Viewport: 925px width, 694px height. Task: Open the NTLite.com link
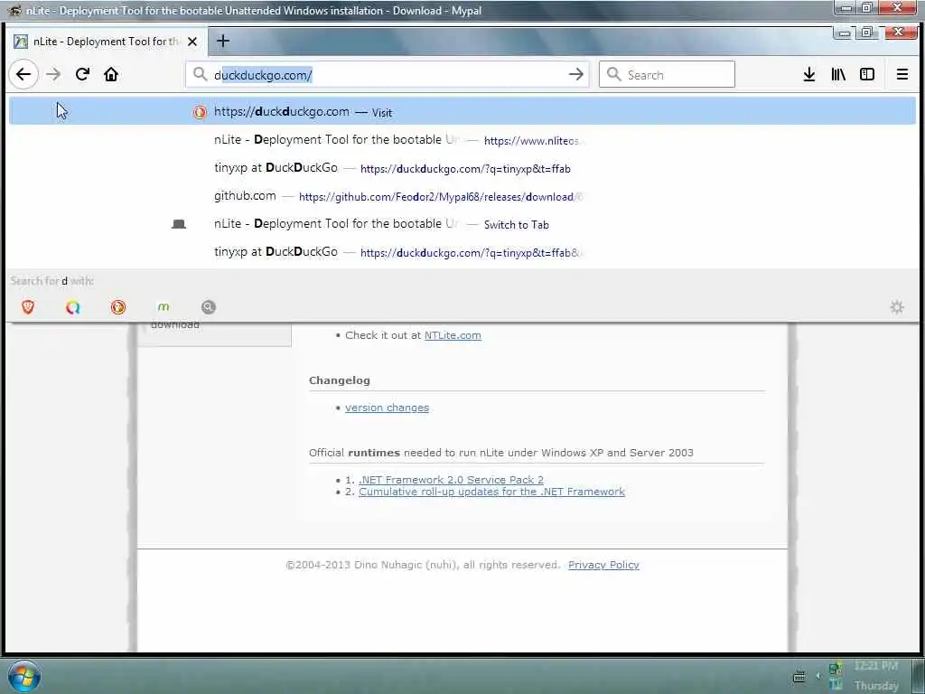pos(453,335)
